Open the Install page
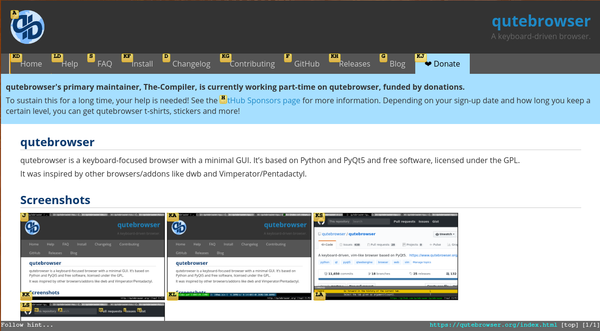This screenshot has width=600, height=331. pos(142,64)
